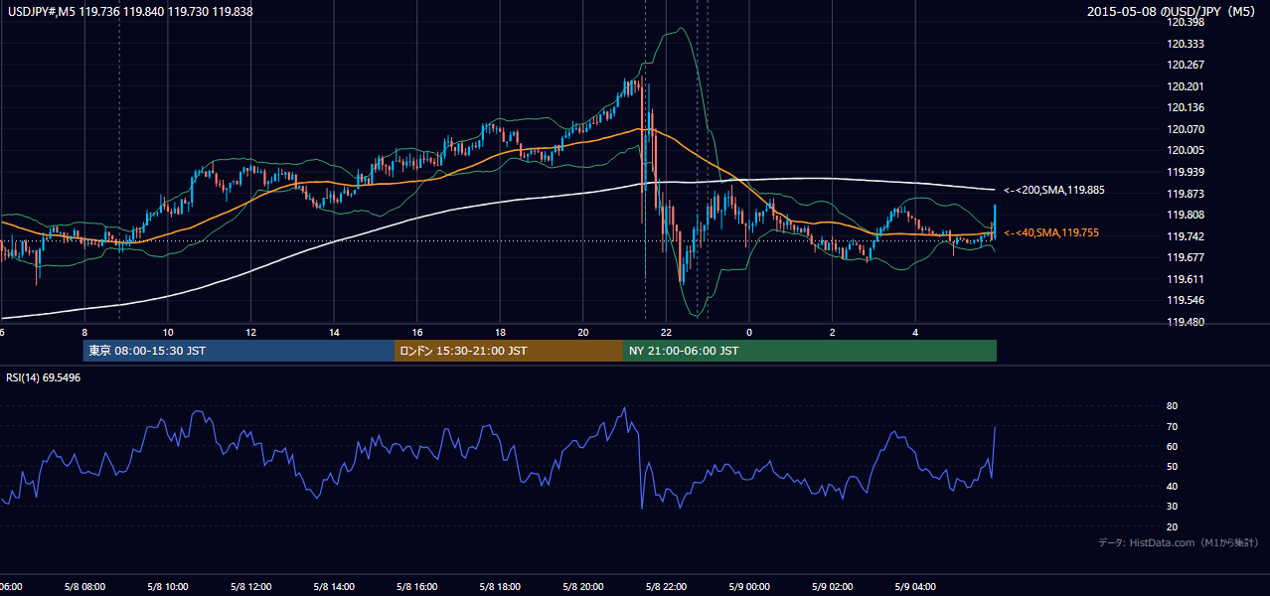This screenshot has width=1270, height=596.
Task: Click the RSI(14) 69.5496 indicator label
Action: pos(44,377)
